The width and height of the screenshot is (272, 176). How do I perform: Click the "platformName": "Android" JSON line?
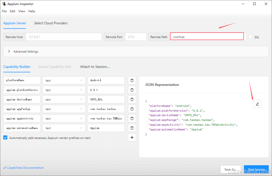pyautogui.click(x=170, y=106)
